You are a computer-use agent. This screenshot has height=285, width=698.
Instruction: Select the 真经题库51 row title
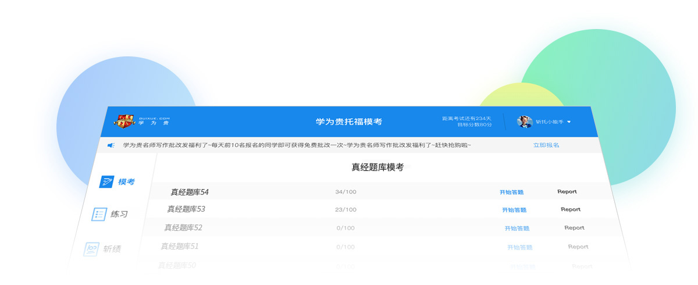[180, 246]
